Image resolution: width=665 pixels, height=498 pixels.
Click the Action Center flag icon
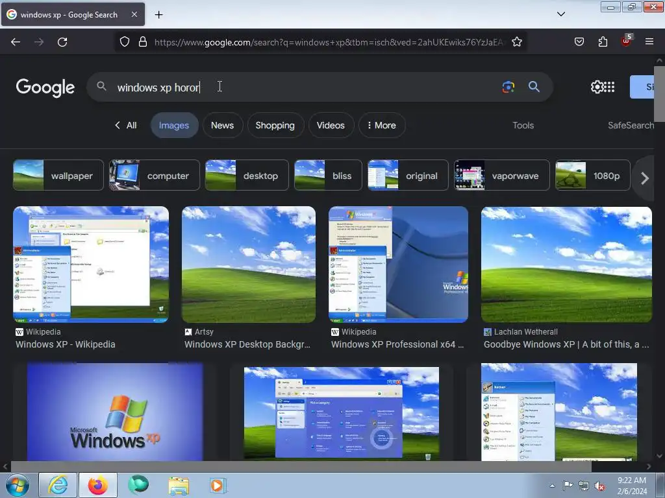click(x=568, y=486)
